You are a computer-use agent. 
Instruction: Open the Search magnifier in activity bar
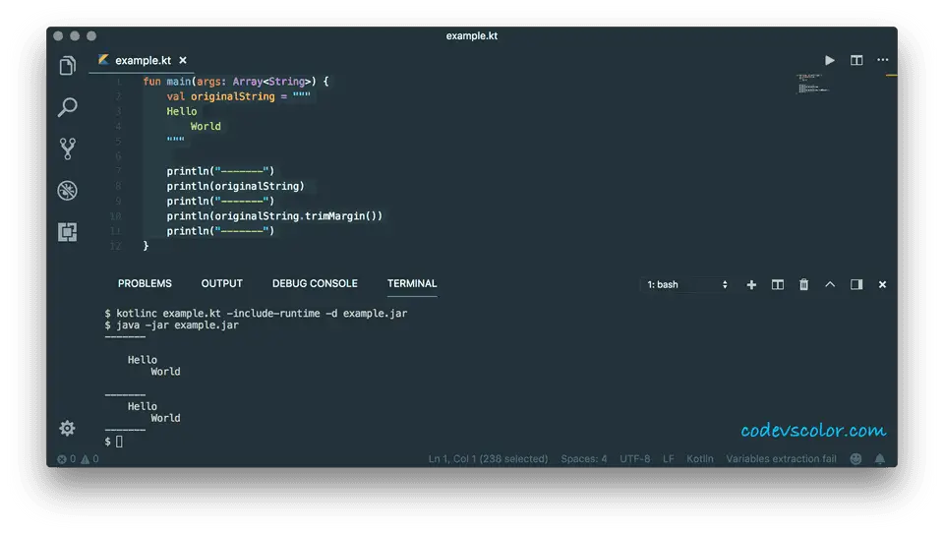coord(67,107)
